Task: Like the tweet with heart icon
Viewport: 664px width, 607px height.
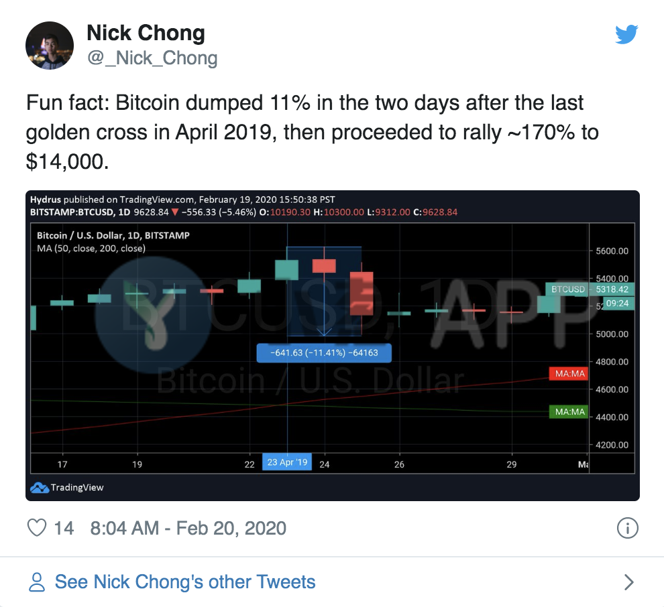Action: (x=37, y=528)
